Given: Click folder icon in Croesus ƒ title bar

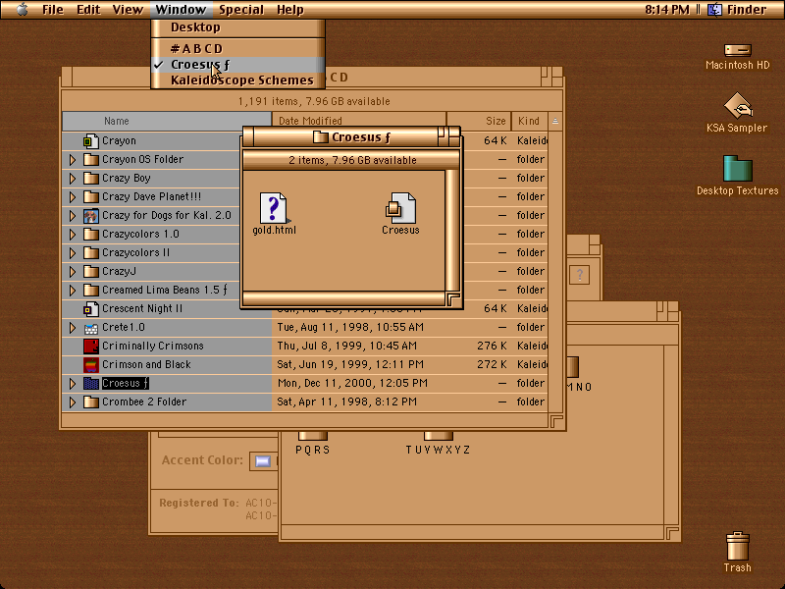Looking at the screenshot, I should click(321, 136).
